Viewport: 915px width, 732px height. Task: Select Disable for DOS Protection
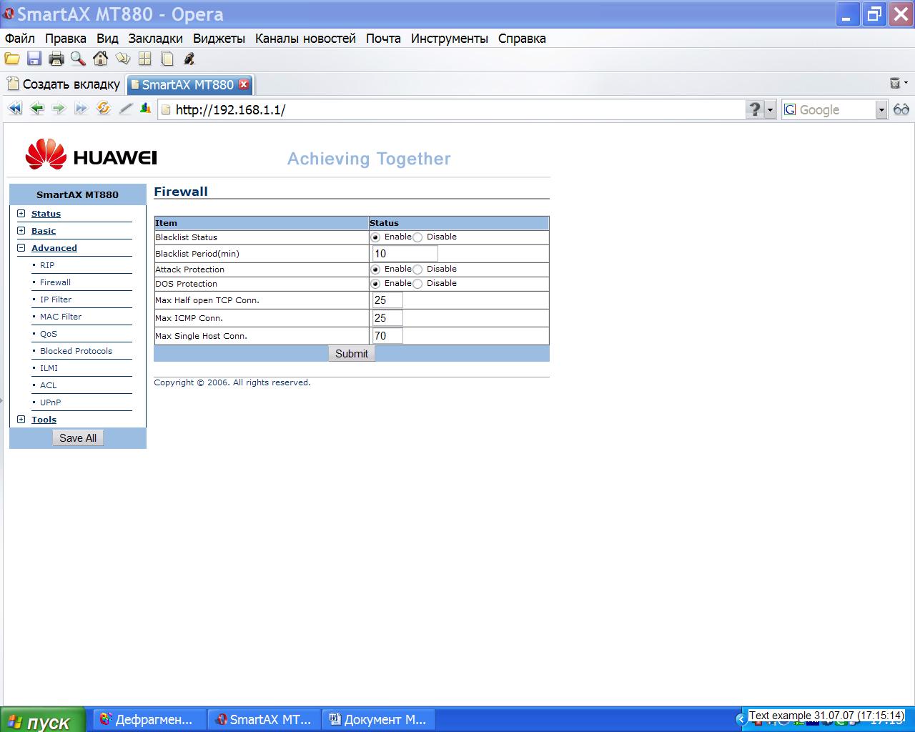click(x=417, y=284)
